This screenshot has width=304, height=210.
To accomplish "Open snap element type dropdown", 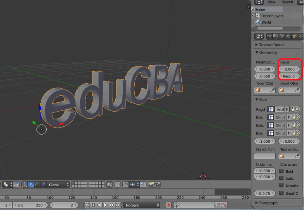I will tap(134, 185).
